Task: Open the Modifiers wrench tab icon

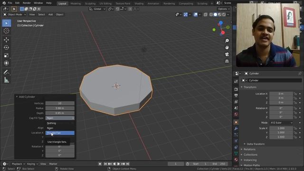Action: pos(236,129)
